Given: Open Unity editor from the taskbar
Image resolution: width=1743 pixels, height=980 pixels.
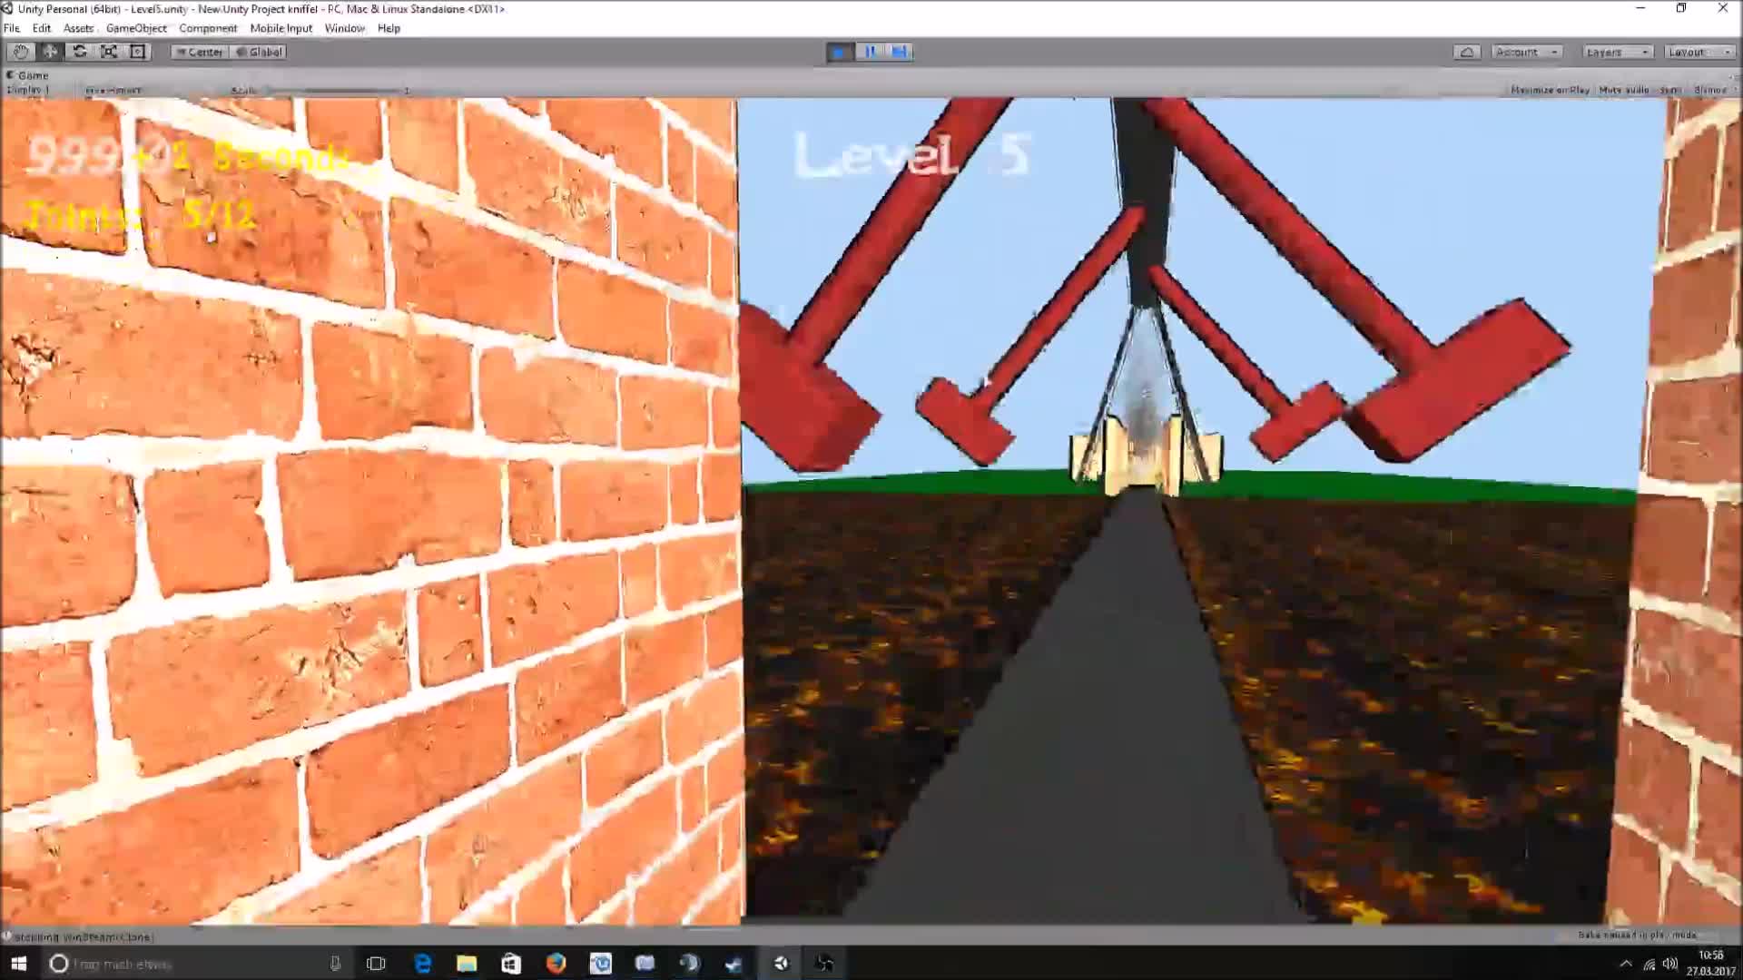Looking at the screenshot, I should pos(780,964).
